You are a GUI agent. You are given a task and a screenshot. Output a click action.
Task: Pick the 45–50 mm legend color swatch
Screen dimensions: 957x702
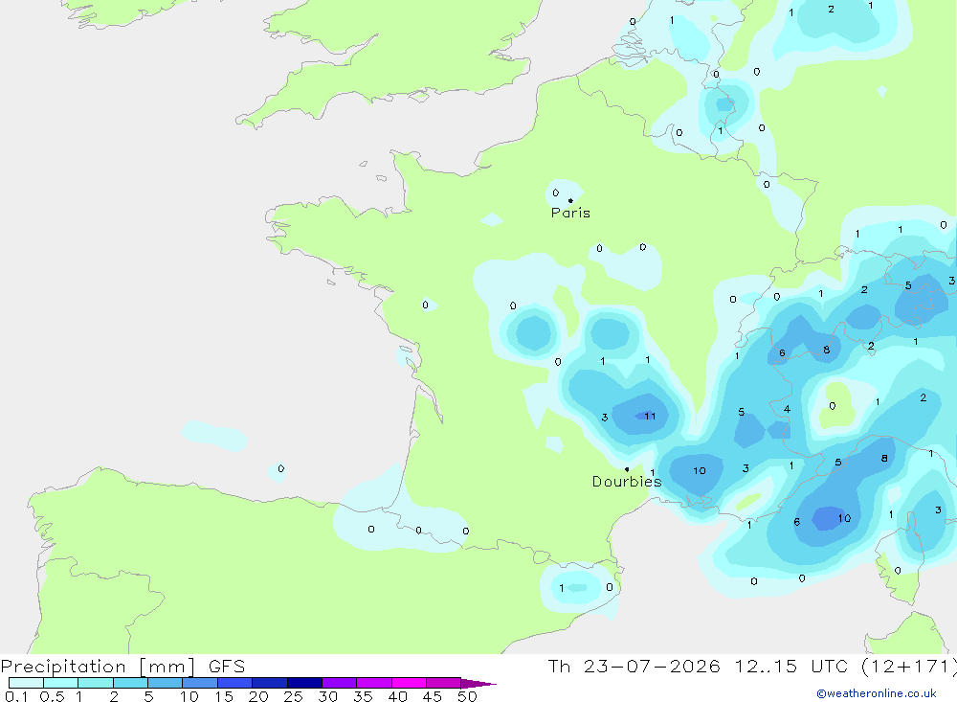point(443,683)
